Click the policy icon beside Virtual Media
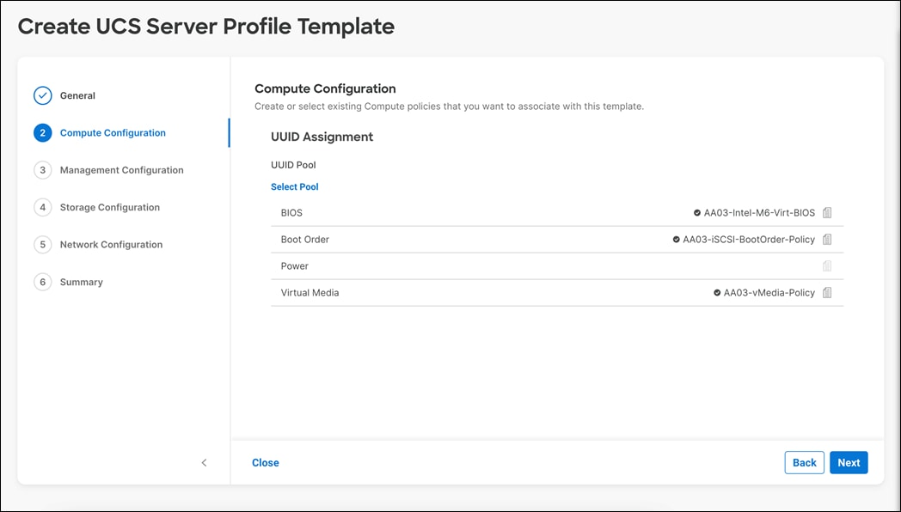Screen dimensions: 901x512 (x=826, y=292)
